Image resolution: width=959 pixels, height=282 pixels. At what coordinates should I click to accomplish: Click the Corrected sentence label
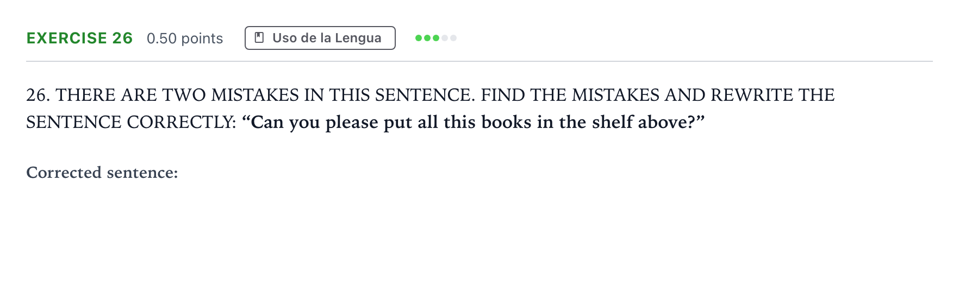[x=102, y=172]
